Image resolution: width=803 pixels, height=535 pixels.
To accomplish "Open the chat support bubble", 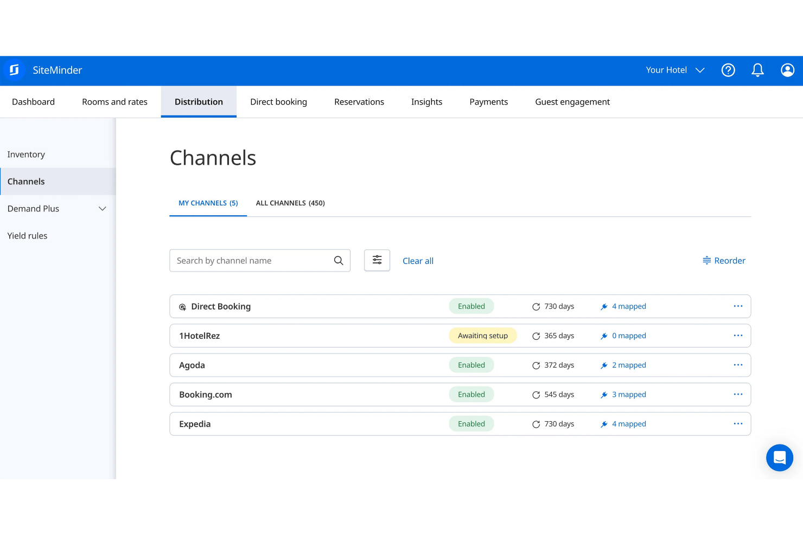I will (780, 457).
